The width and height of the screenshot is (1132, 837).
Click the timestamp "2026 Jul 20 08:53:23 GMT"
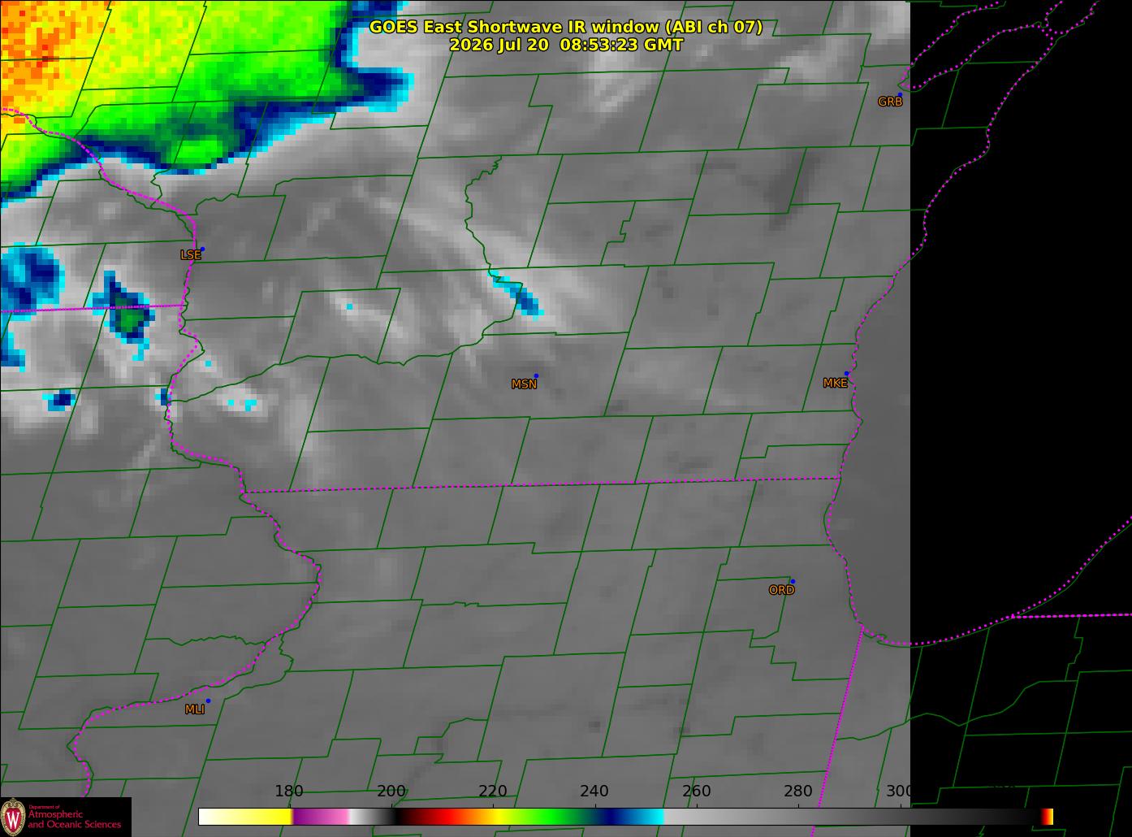[x=566, y=46]
